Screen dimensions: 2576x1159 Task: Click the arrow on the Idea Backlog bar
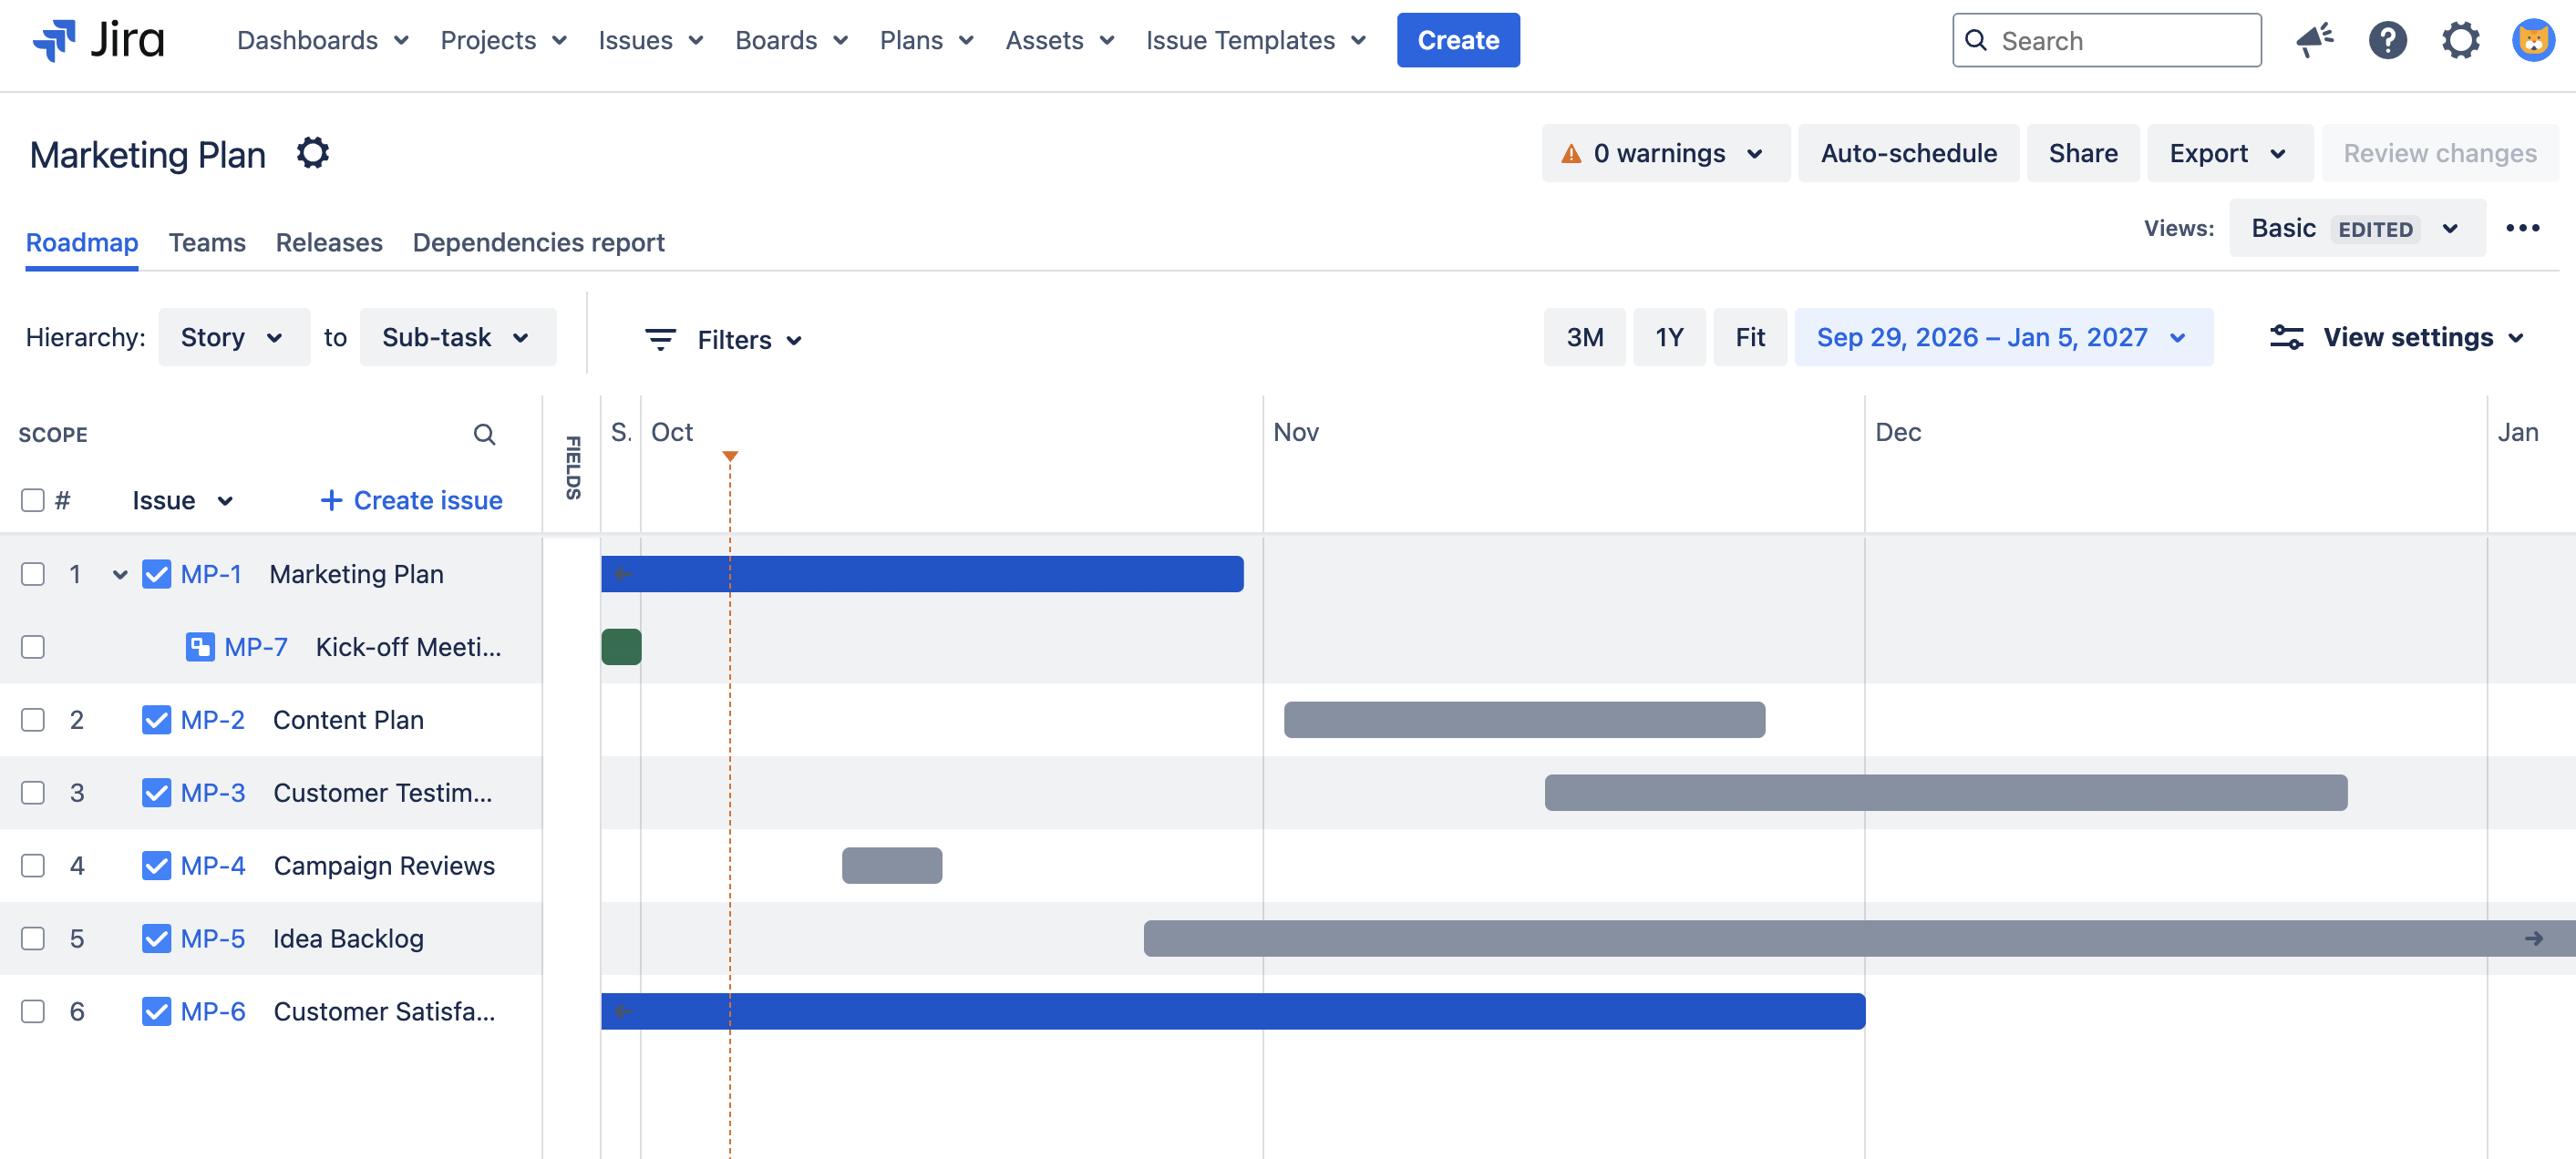(x=2533, y=938)
